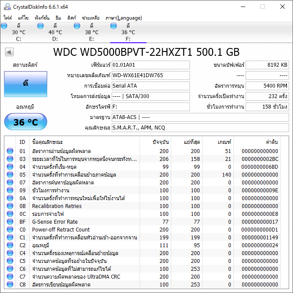Click the interface field Serial ATA

click(151, 86)
